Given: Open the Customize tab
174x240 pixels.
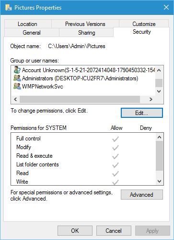Looking at the screenshot, I should (144, 24).
